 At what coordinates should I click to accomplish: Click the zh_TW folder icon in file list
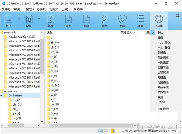[49, 43]
